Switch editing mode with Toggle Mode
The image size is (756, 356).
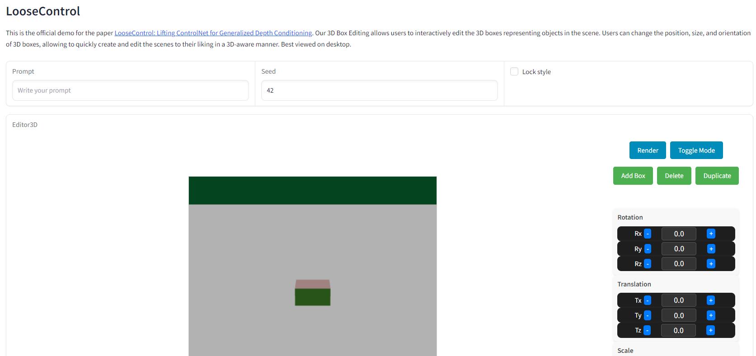(x=696, y=150)
